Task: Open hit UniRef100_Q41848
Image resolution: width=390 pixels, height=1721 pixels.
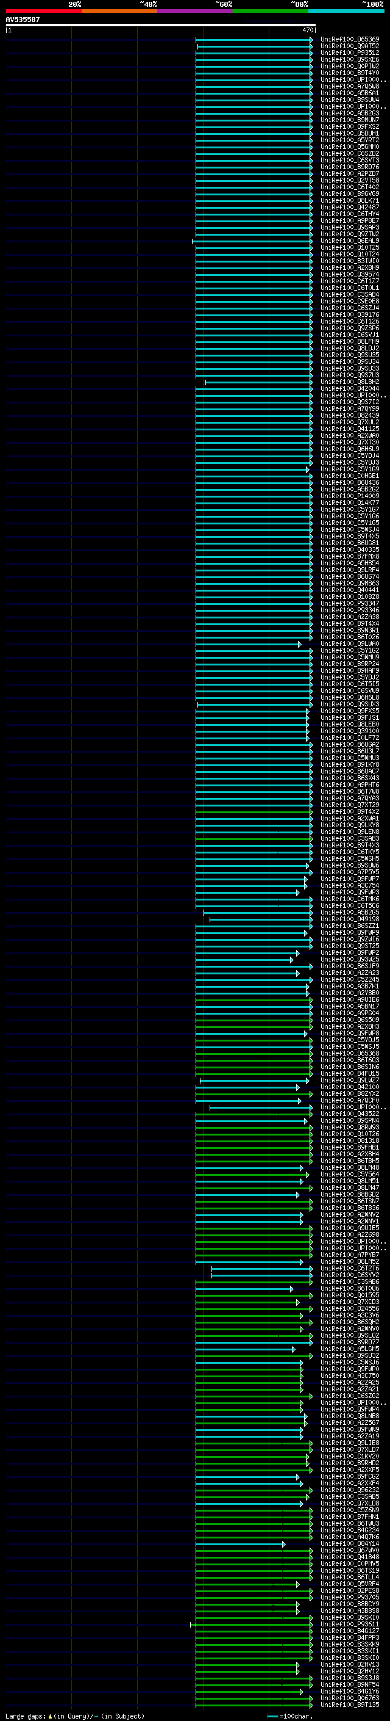Action: click(x=350, y=1557)
